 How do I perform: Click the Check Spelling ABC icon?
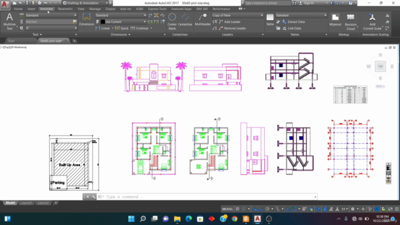coord(22,15)
